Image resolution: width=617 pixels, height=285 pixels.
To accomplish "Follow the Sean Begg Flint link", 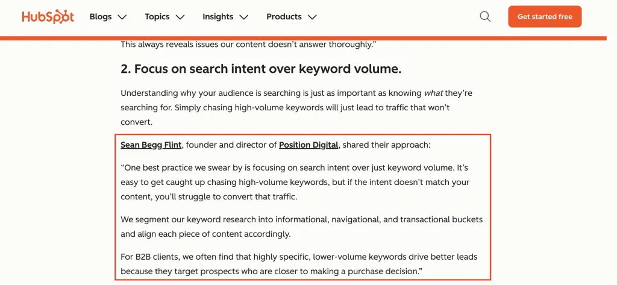I will [151, 145].
